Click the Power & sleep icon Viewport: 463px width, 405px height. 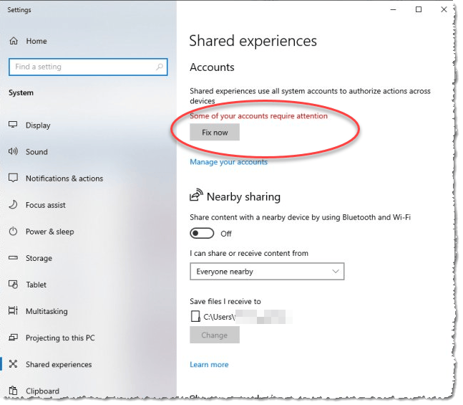click(x=13, y=232)
